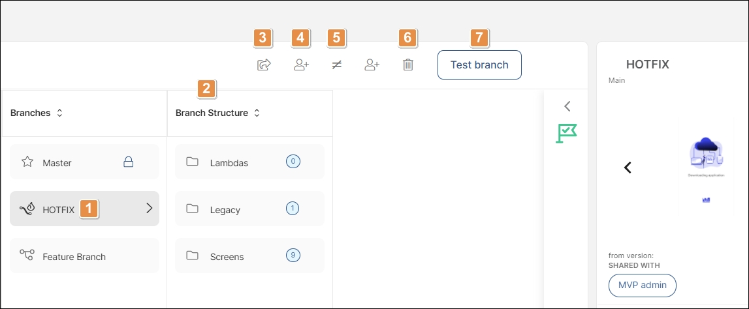Image resolution: width=749 pixels, height=309 pixels.
Task: Collapse the side panel with the left chevron
Action: pyautogui.click(x=567, y=106)
